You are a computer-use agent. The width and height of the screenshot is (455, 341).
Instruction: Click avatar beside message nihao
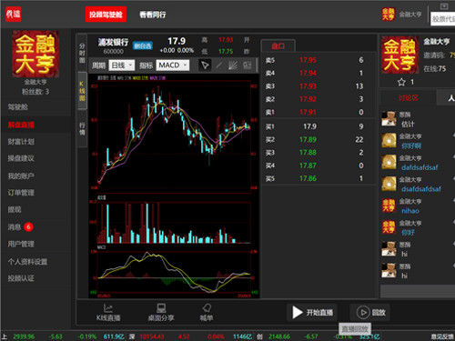pyautogui.click(x=389, y=206)
